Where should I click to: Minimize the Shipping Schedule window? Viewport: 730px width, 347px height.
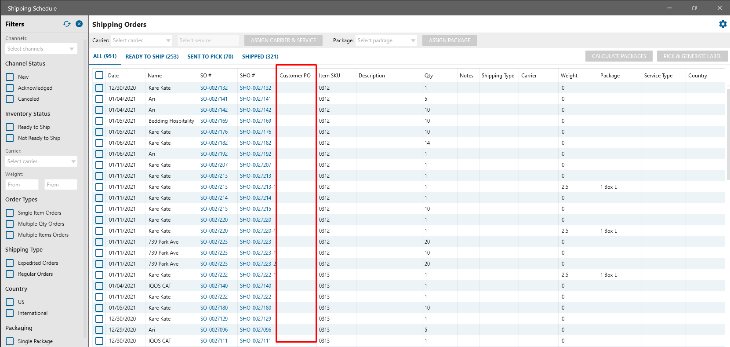[x=669, y=8]
